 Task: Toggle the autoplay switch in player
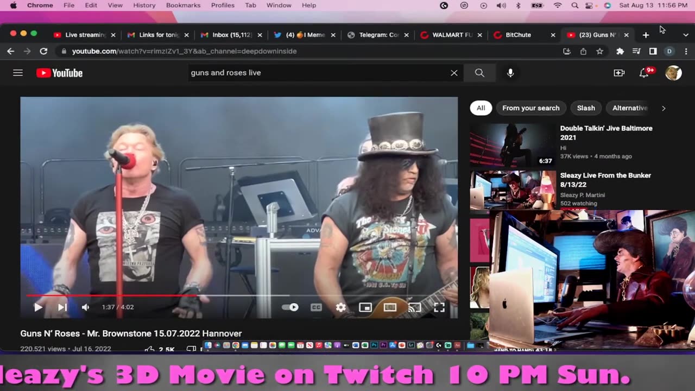point(290,307)
